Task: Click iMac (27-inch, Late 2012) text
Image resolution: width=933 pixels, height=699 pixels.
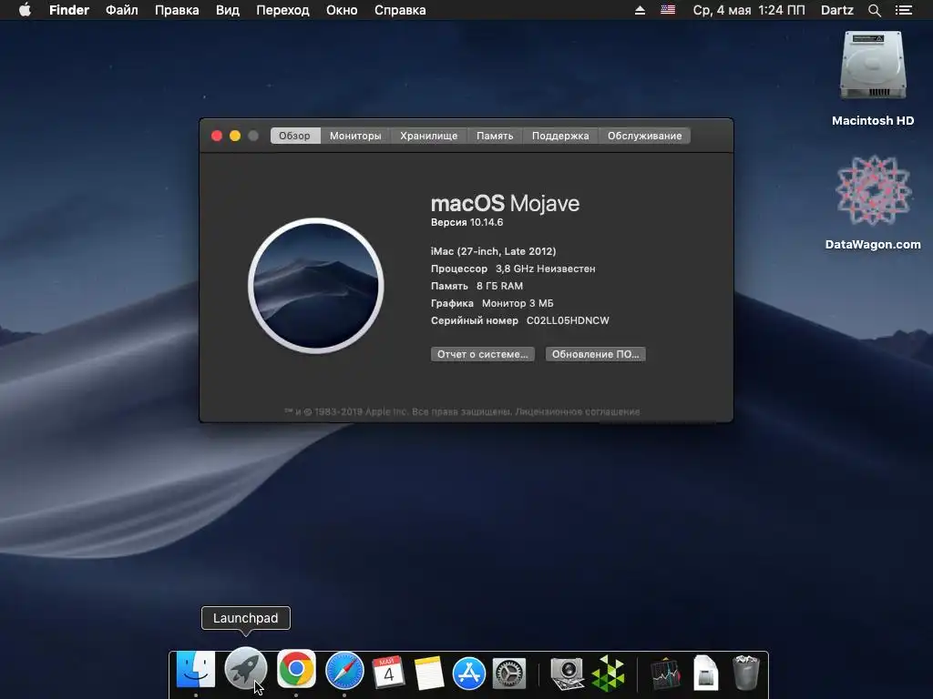Action: pos(493,251)
